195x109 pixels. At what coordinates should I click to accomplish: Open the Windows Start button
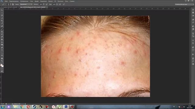2,107
